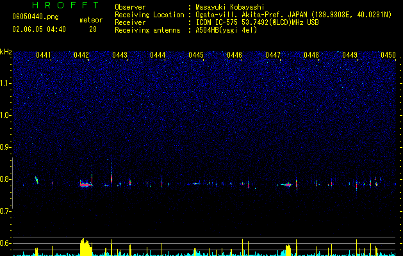
Task: Click observer name Masayuki Kobayashi
Action: 230,7
